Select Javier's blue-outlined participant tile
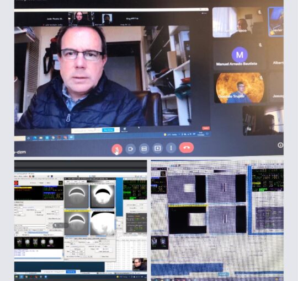The width and height of the screenshot is (298, 281). (x=275, y=21)
